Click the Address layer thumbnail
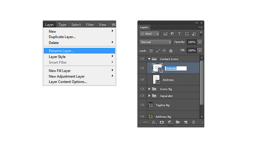 (x=156, y=79)
